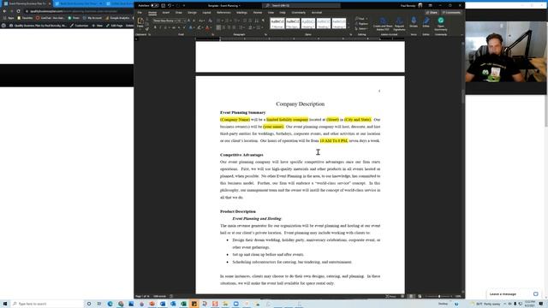Switch to the Review tab
Image resolution: width=548 pixels, height=308 pixels.
click(x=258, y=13)
